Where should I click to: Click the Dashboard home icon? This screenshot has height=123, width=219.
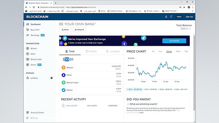[x=28, y=24]
